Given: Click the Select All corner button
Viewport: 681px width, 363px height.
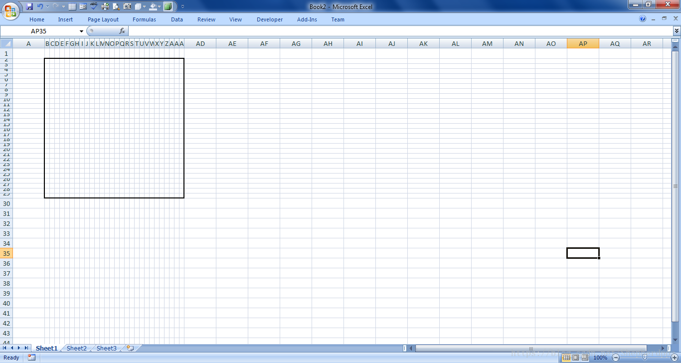Looking at the screenshot, I should (x=6, y=44).
